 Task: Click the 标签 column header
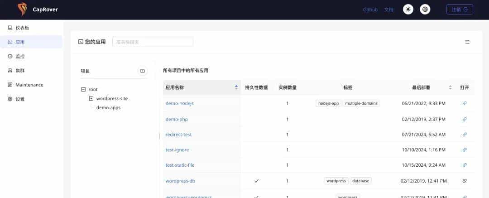point(348,88)
